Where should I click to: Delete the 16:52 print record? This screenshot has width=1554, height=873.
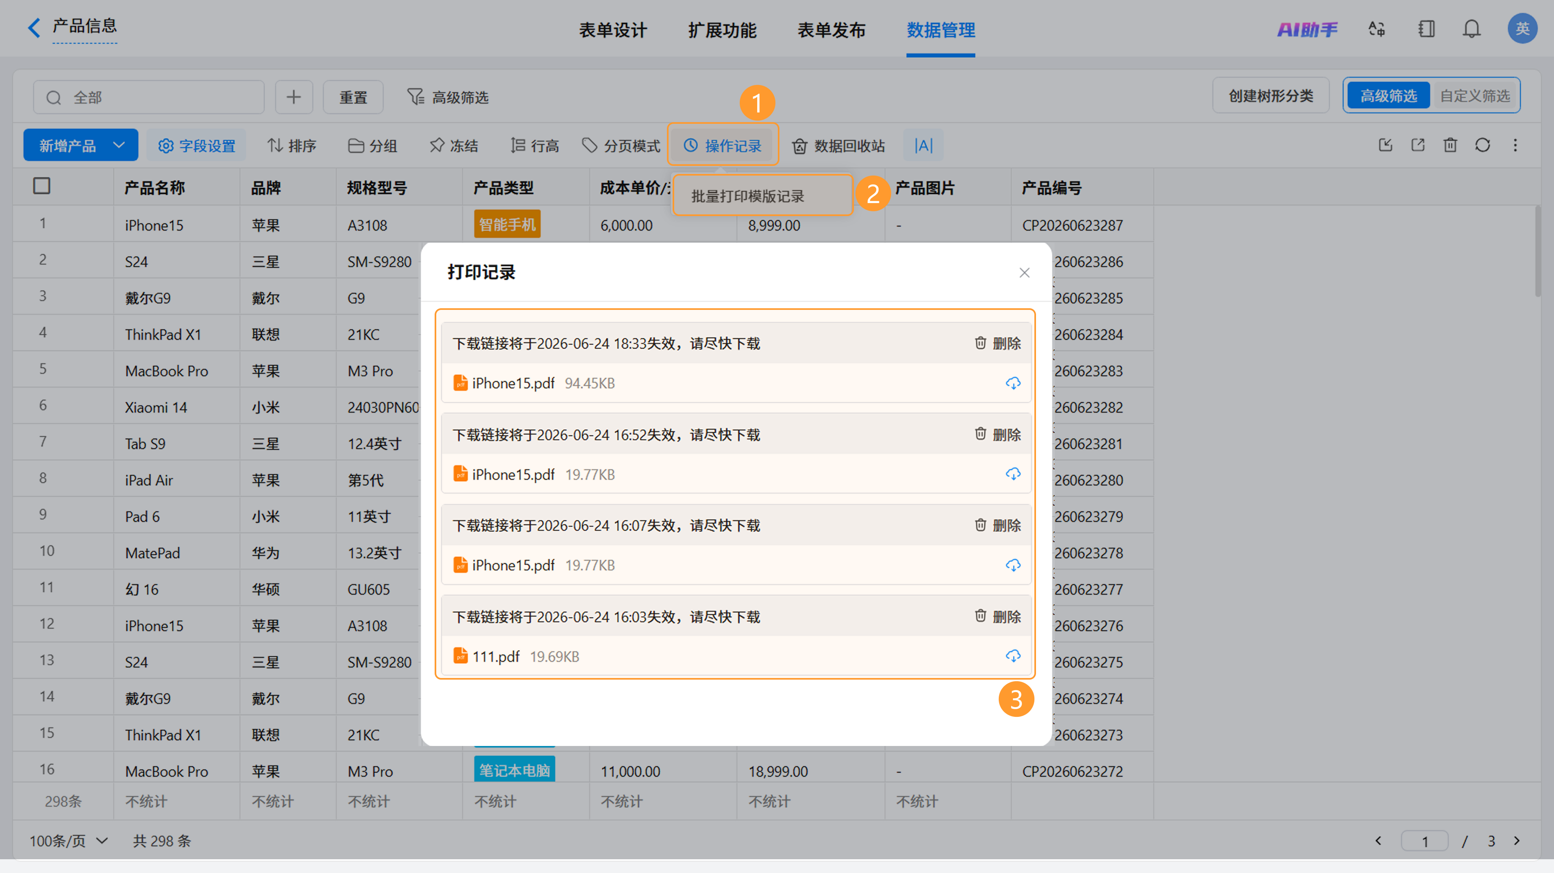pyautogui.click(x=997, y=434)
